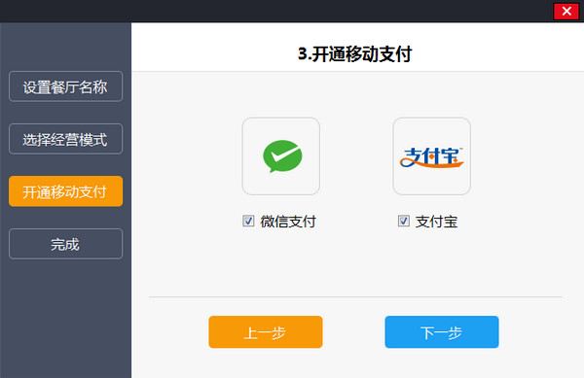Image resolution: width=584 pixels, height=378 pixels.
Task: Click the 下一步 button
Action: click(442, 332)
